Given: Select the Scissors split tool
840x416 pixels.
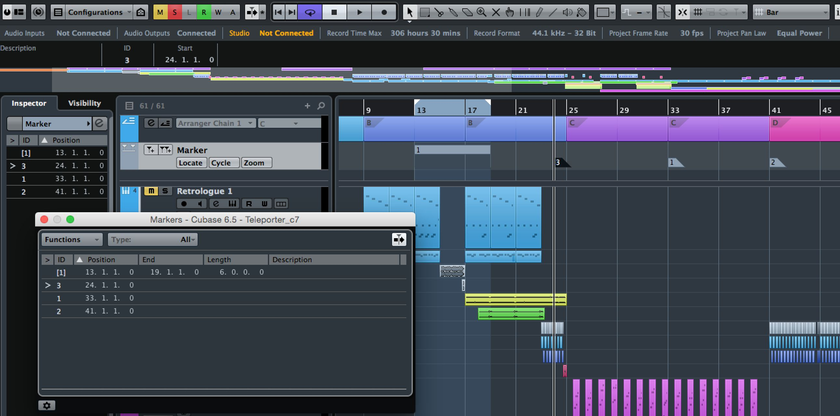Looking at the screenshot, I should coord(439,12).
